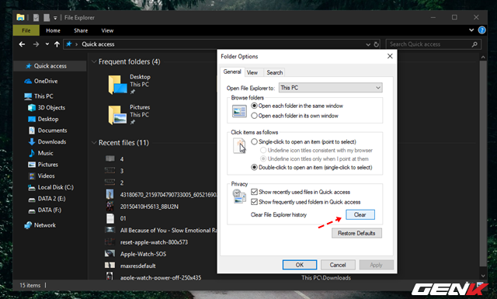Screen dimensions: 497x299
Task: Click the Local Disk (C:) drive icon
Action: coord(32,187)
